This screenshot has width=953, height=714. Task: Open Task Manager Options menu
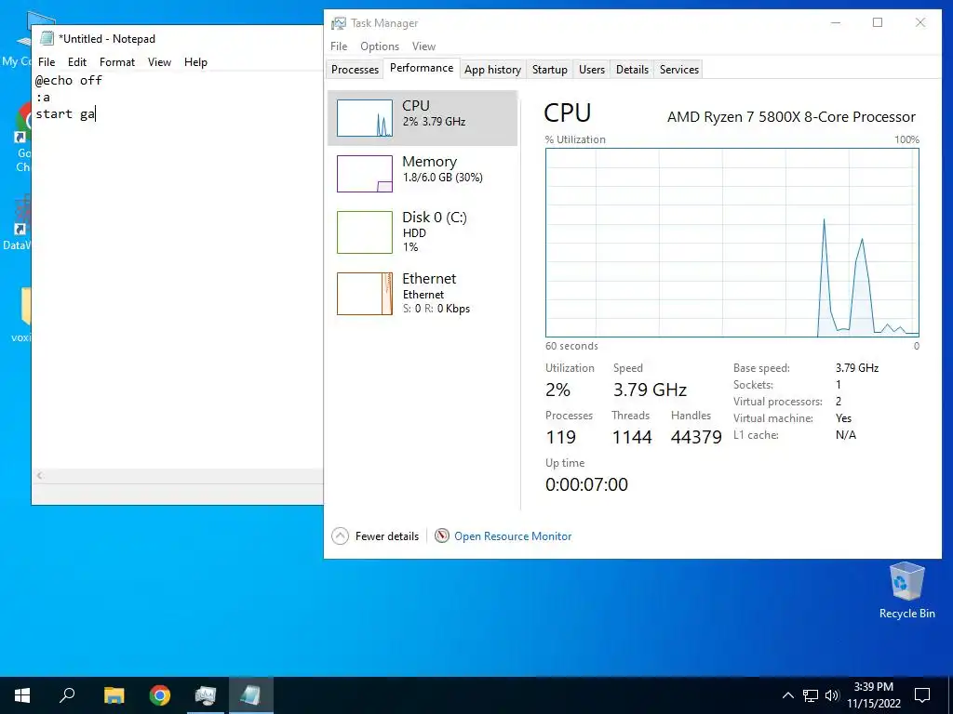[380, 46]
